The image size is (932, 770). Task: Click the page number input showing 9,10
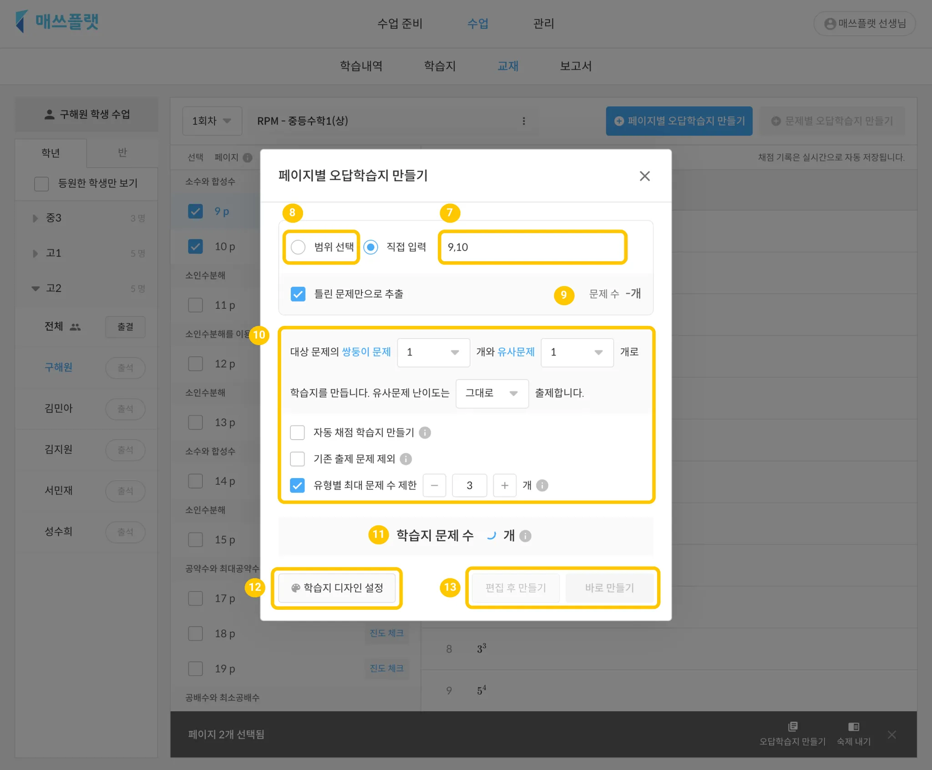[x=532, y=247]
